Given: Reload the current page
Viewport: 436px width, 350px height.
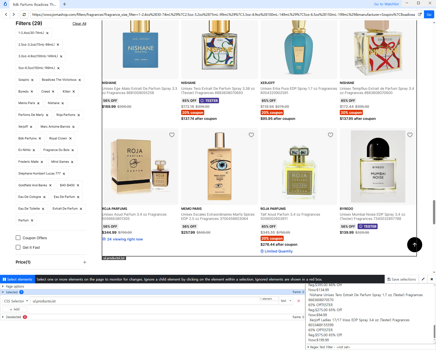Looking at the screenshot, I should [24, 15].
